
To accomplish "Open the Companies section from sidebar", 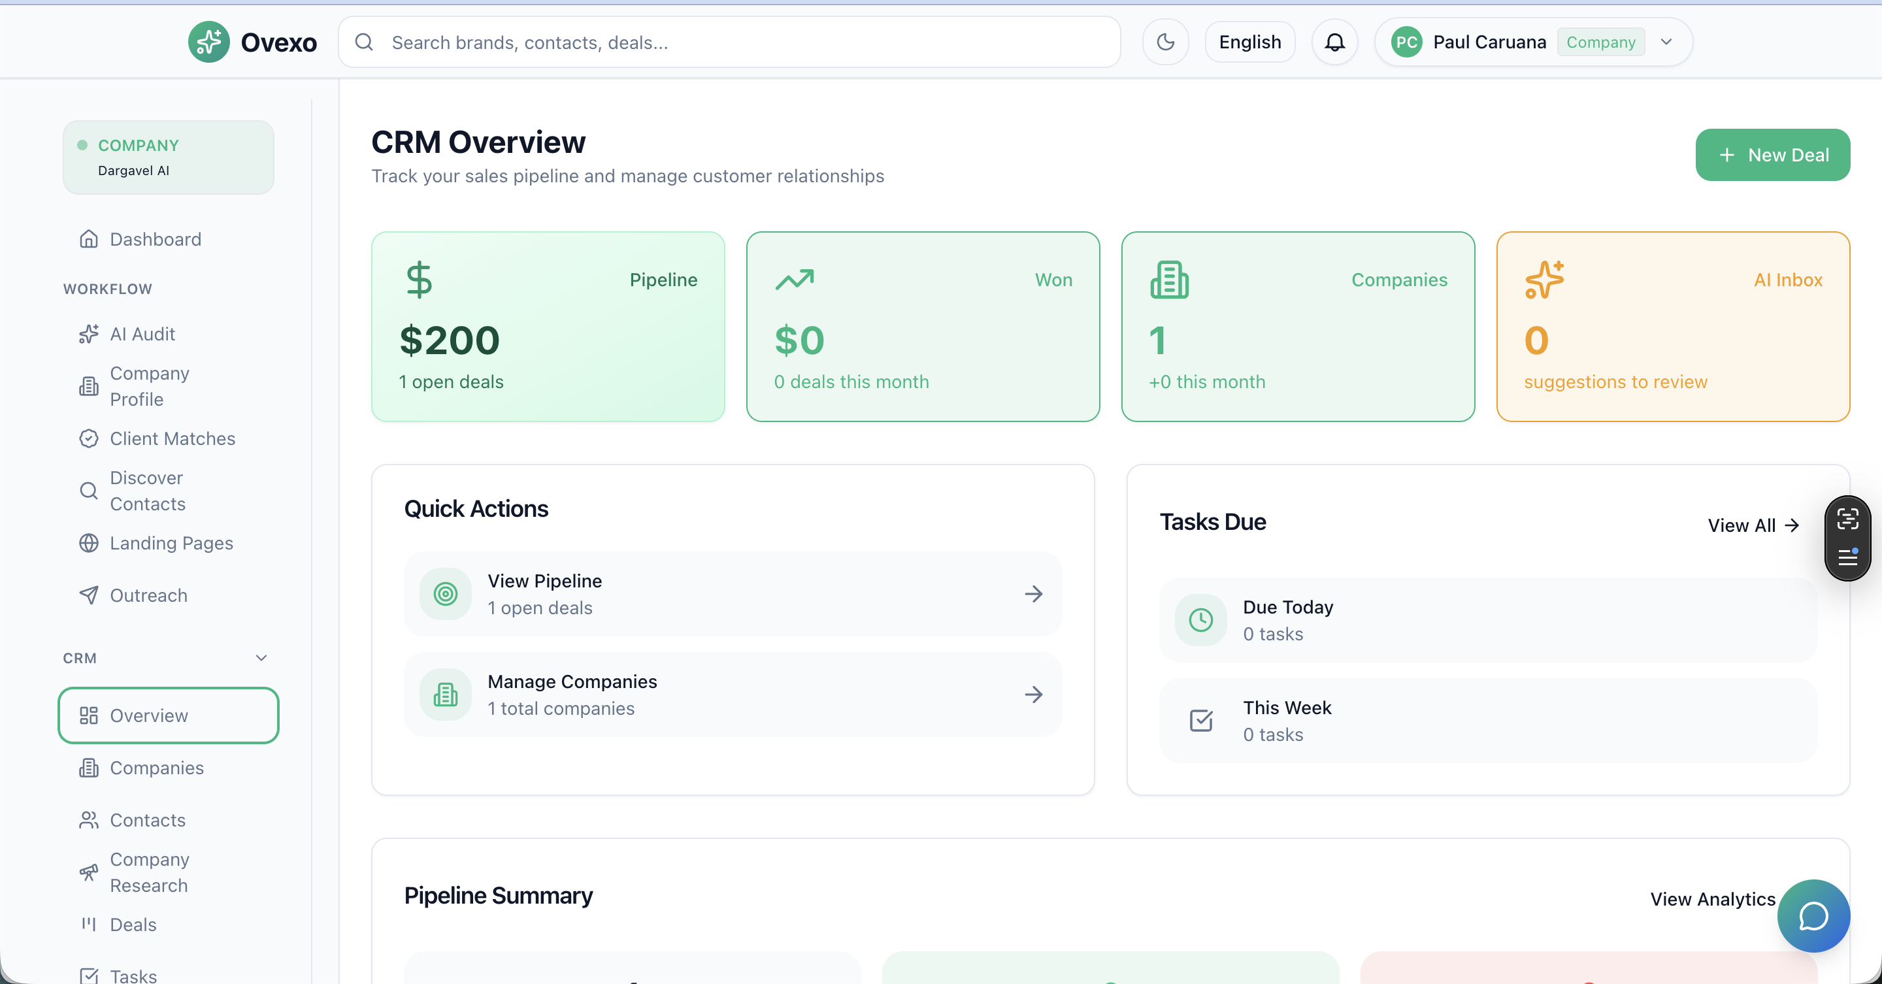I will tap(156, 768).
